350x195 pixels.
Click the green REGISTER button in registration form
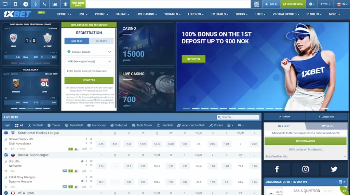point(89,80)
